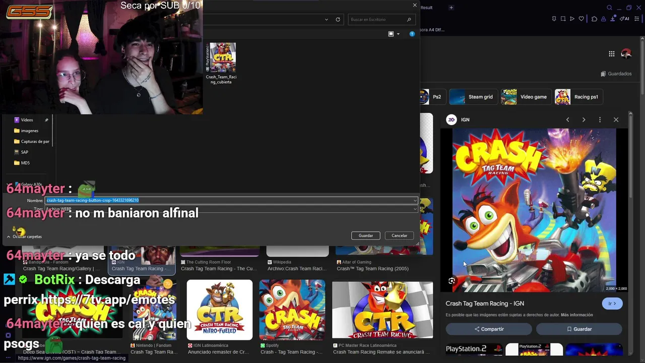Open the PC Master Race CTR thumbnail
The image size is (645, 363).
point(382,310)
